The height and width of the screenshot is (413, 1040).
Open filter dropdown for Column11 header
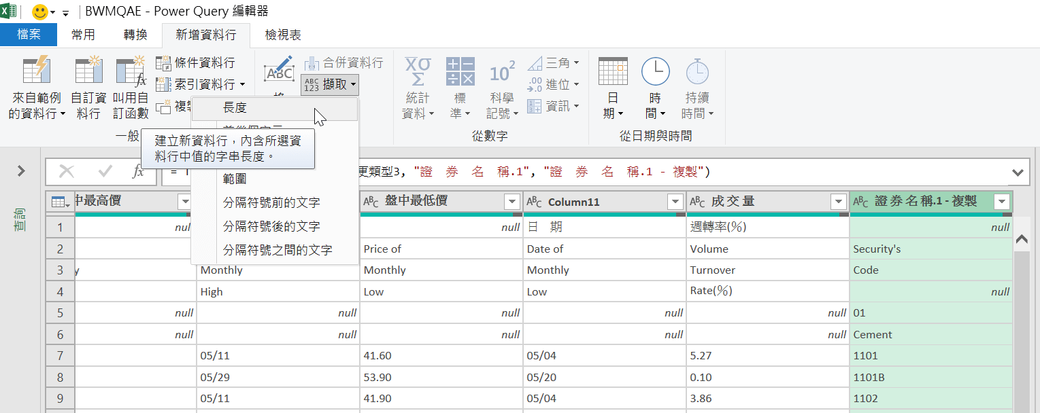coord(675,202)
